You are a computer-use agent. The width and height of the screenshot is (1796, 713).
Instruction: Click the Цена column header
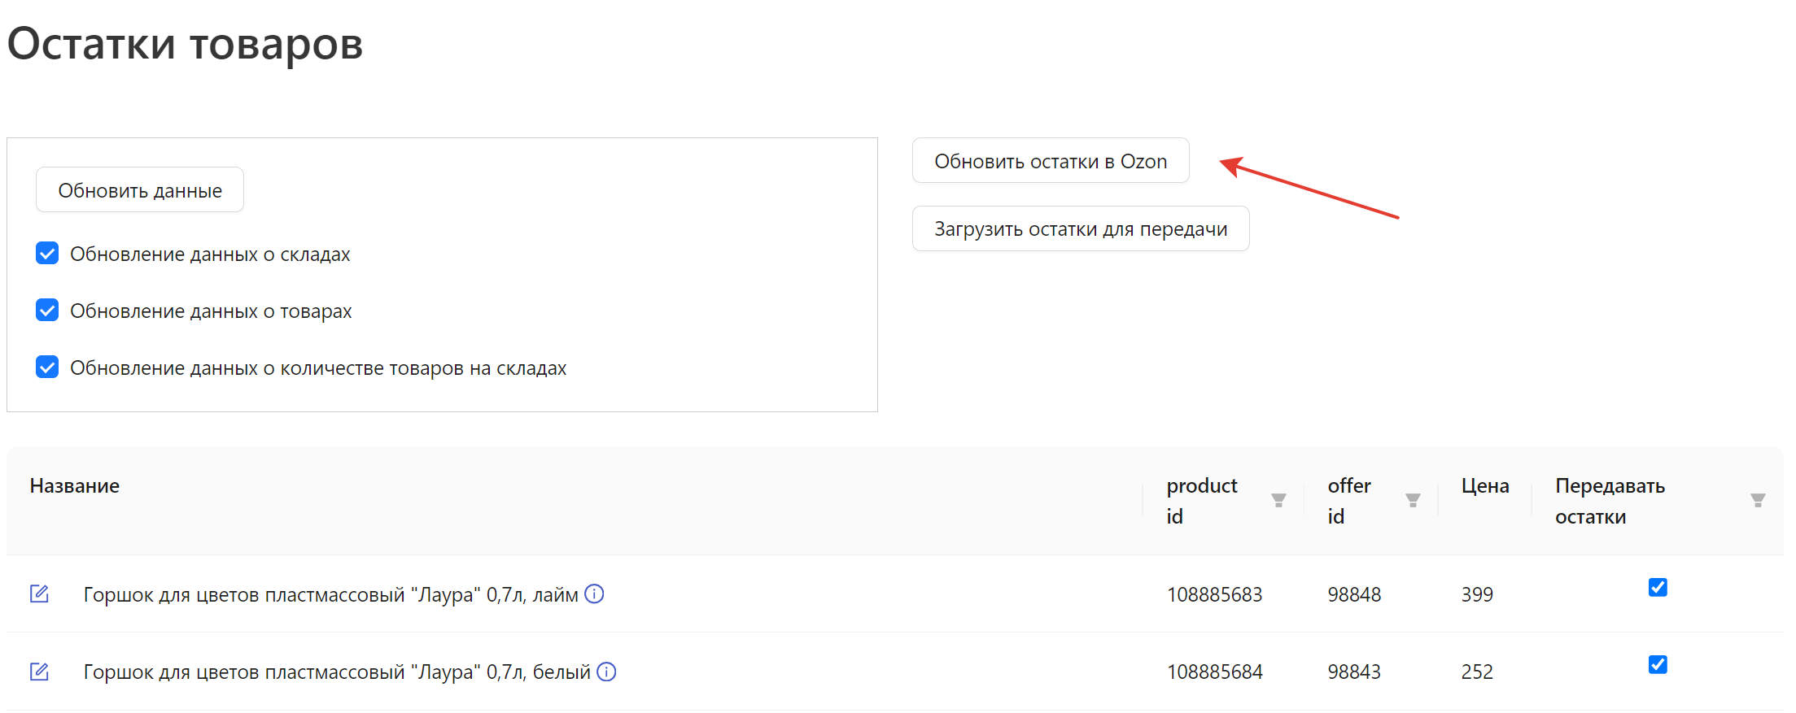[x=1484, y=486]
